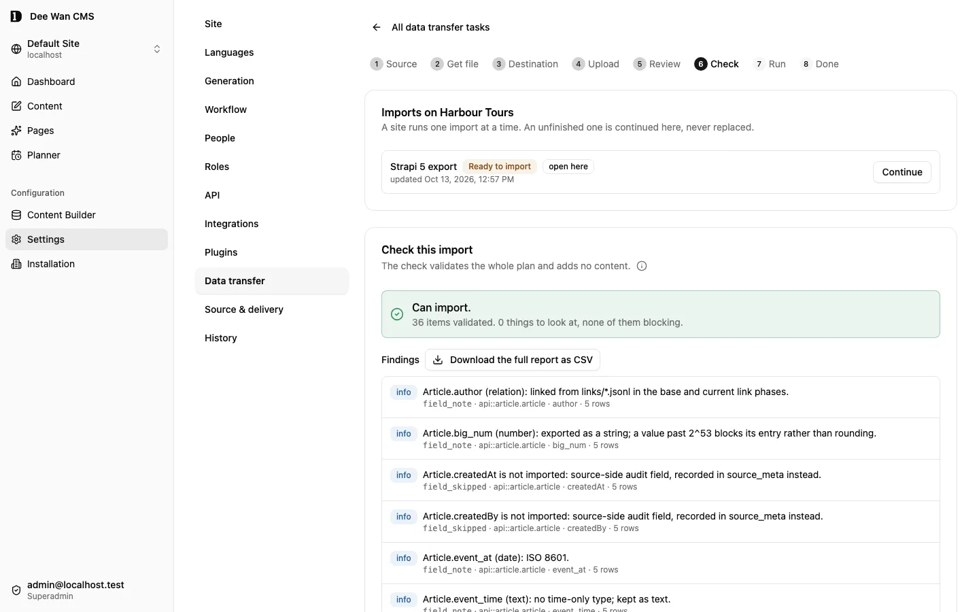
Task: Click the globe icon beside Default Site
Action: click(x=16, y=49)
